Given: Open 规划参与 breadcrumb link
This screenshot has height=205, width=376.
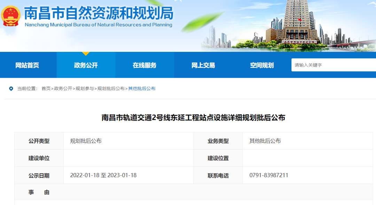Looking at the screenshot, I should 85,89.
